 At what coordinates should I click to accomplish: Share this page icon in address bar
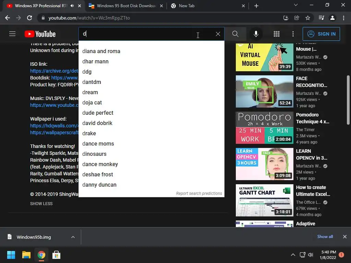[x=297, y=18]
